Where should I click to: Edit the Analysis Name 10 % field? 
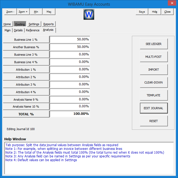(x=70, y=106)
